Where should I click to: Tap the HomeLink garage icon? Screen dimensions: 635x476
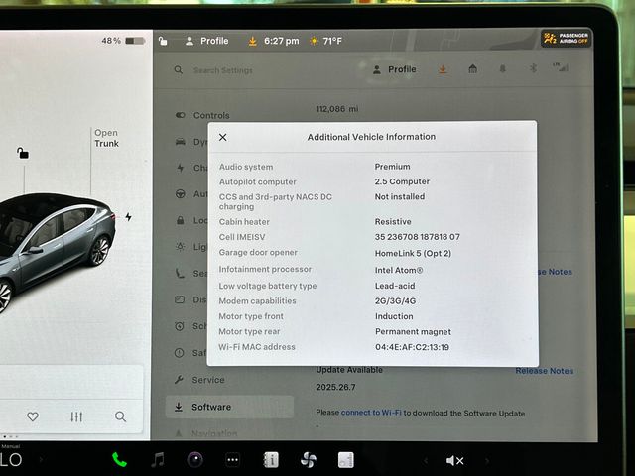(472, 69)
